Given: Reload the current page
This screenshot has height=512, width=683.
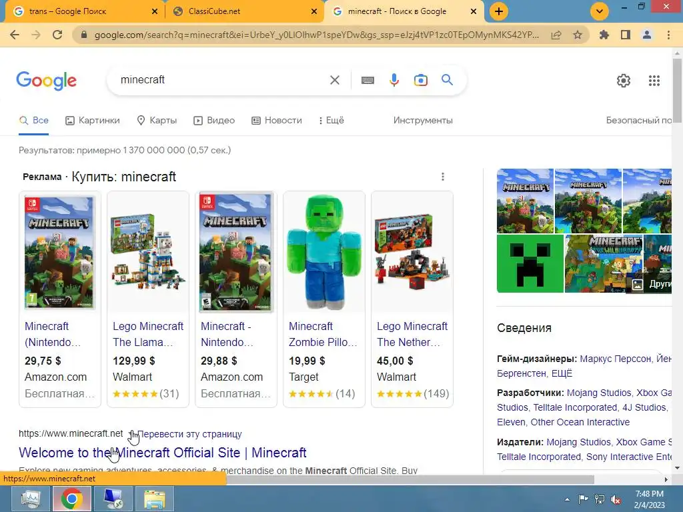Looking at the screenshot, I should pos(57,35).
